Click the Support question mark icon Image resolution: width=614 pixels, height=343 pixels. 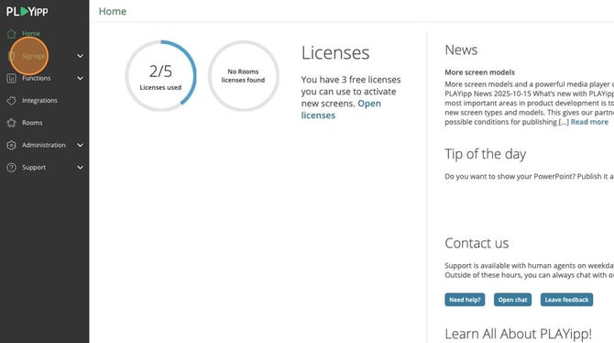click(11, 168)
